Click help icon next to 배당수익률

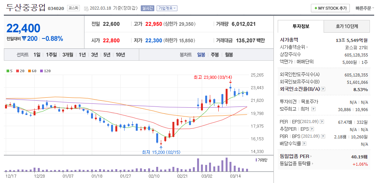click(304, 144)
